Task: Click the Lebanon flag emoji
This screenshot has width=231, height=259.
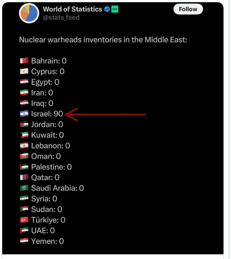Action: (x=24, y=146)
